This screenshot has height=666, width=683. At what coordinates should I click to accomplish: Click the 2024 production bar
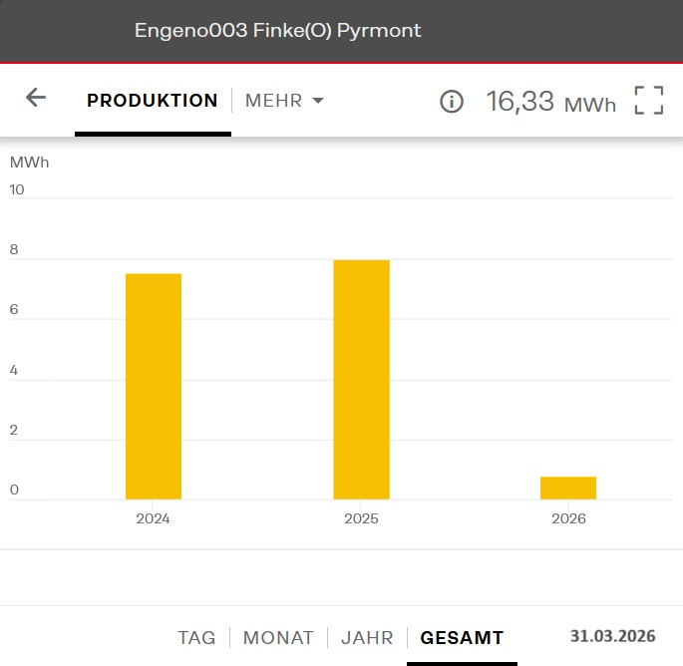click(x=154, y=386)
